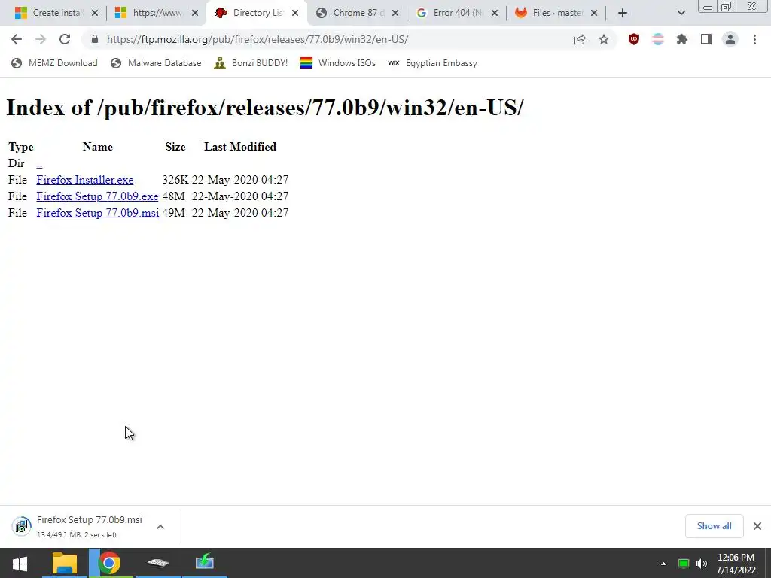Show hidden system tray icons
This screenshot has height=578, width=771.
click(x=663, y=564)
